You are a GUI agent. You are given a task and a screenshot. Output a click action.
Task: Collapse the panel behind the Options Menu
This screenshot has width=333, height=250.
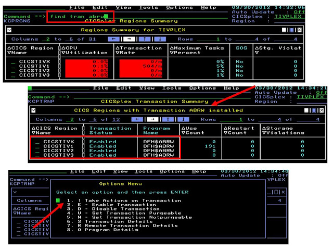coord(15,192)
